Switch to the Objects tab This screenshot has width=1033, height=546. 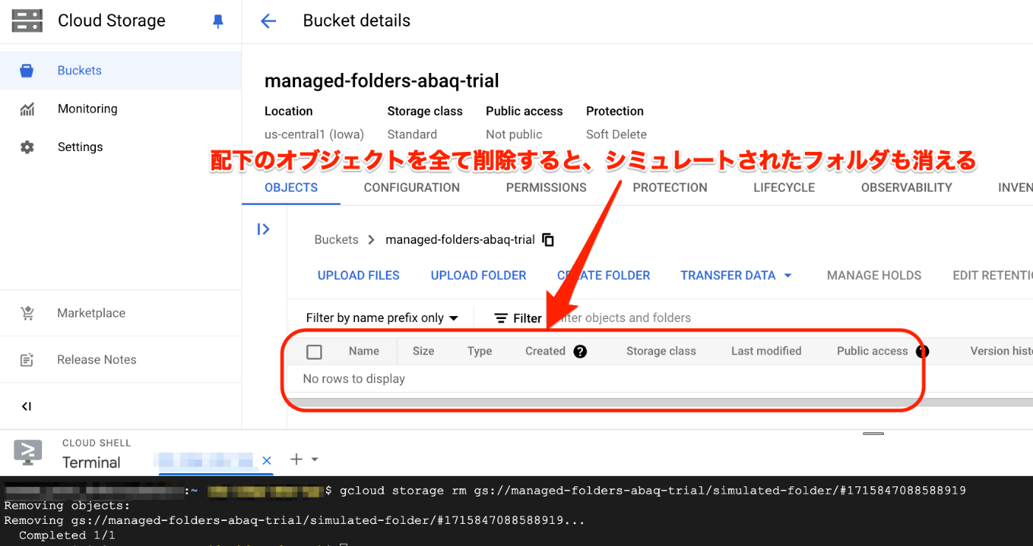coord(291,188)
